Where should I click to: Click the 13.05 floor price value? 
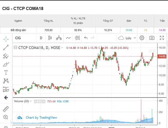tap(129, 30)
